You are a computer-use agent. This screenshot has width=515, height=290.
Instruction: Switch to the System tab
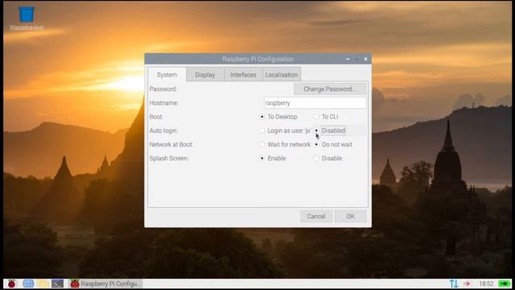pos(167,75)
